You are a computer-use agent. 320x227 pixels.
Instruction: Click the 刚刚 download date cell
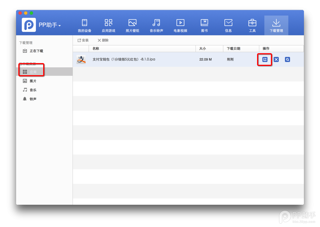[x=230, y=59]
